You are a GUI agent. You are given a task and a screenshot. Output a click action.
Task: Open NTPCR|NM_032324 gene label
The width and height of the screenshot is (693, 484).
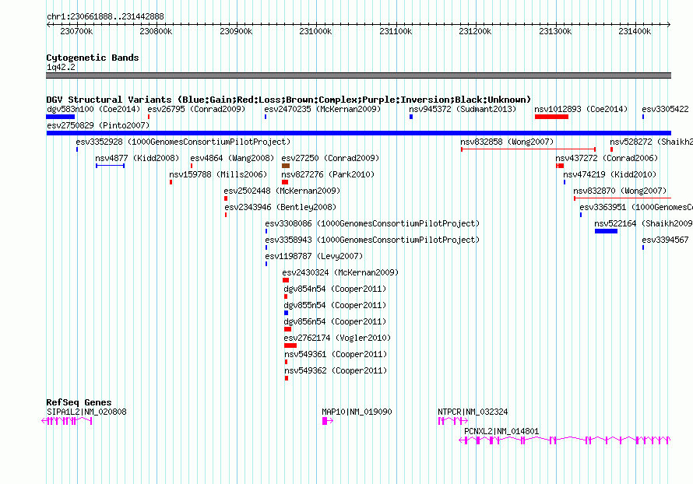[473, 412]
